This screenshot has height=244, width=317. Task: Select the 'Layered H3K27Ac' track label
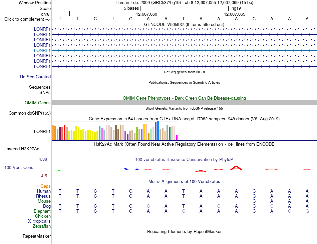[22, 149]
